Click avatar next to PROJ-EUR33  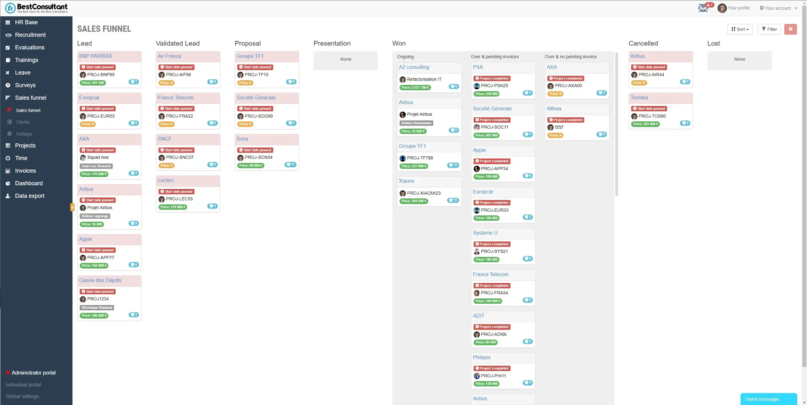click(476, 210)
